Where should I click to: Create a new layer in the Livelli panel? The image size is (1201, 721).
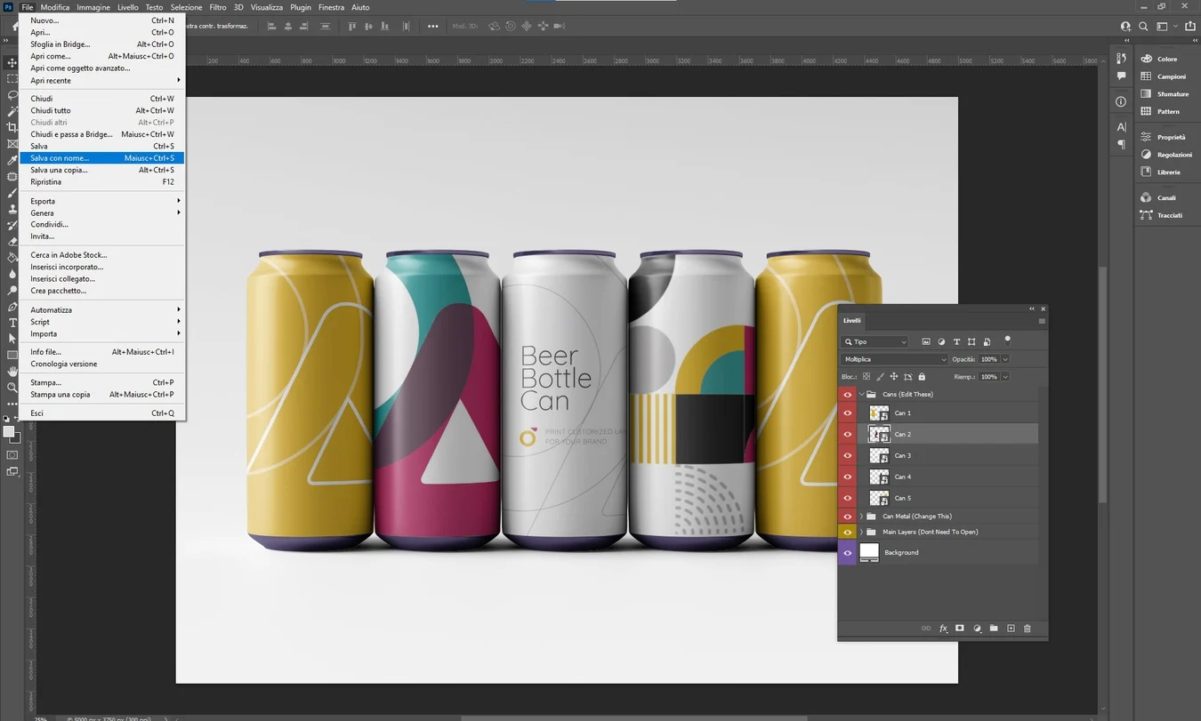(x=1011, y=629)
